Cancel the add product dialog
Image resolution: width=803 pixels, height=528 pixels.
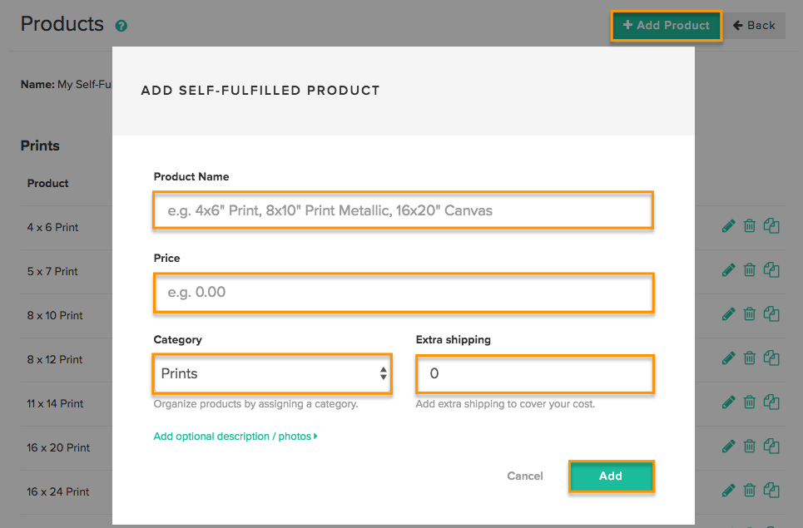525,476
